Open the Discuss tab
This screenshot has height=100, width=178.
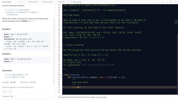pyautogui.click(x=34, y=2)
